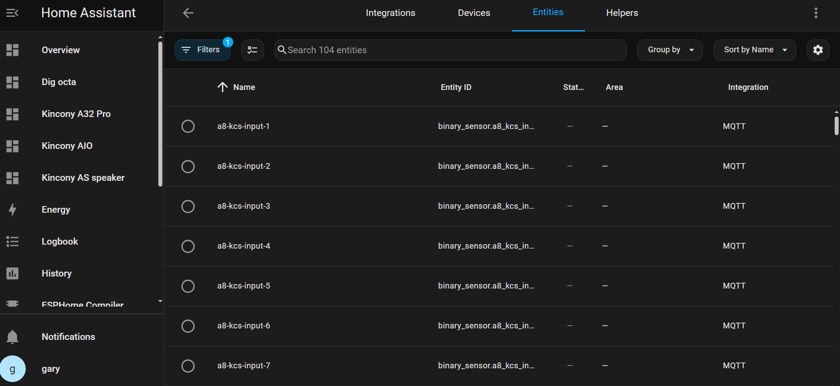The image size is (840, 386).
Task: Collapse the sidebar using the hamburger icon
Action: [12, 13]
